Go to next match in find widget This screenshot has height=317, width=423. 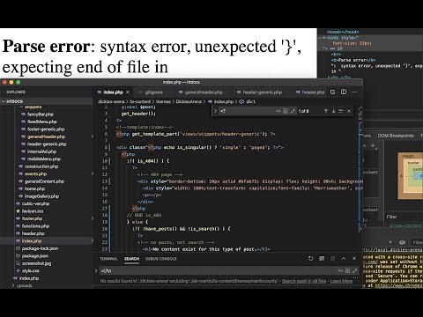point(333,111)
